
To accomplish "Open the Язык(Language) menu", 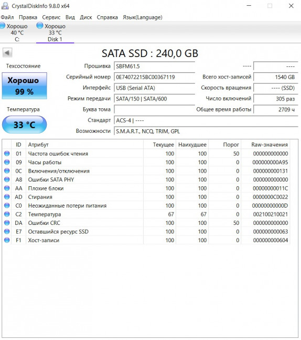I will tap(142, 17).
